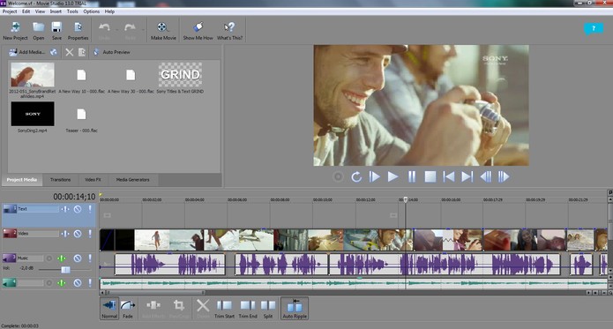This screenshot has height=329, width=613.
Task: Click the Text track name field
Action: tap(38, 209)
